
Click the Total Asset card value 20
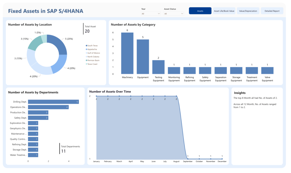tap(87, 31)
